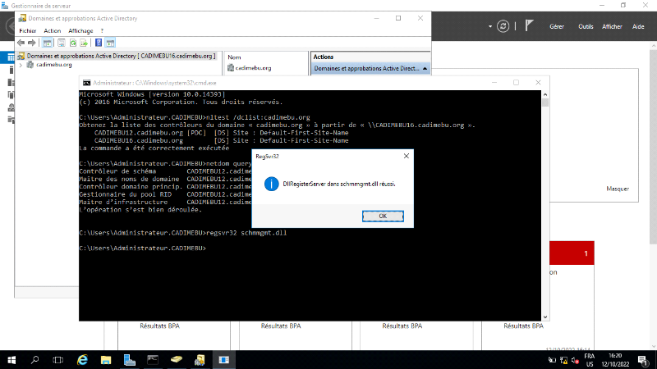657x369 pixels.
Task: Click the Command Prompt taskbar icon
Action: coord(153,359)
